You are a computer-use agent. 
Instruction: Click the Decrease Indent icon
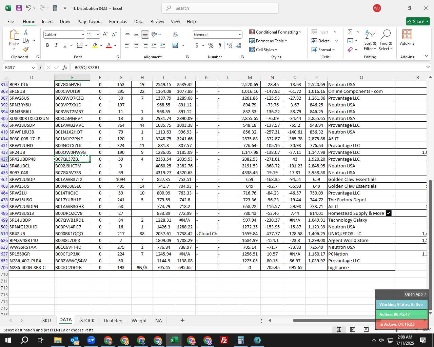click(154, 45)
